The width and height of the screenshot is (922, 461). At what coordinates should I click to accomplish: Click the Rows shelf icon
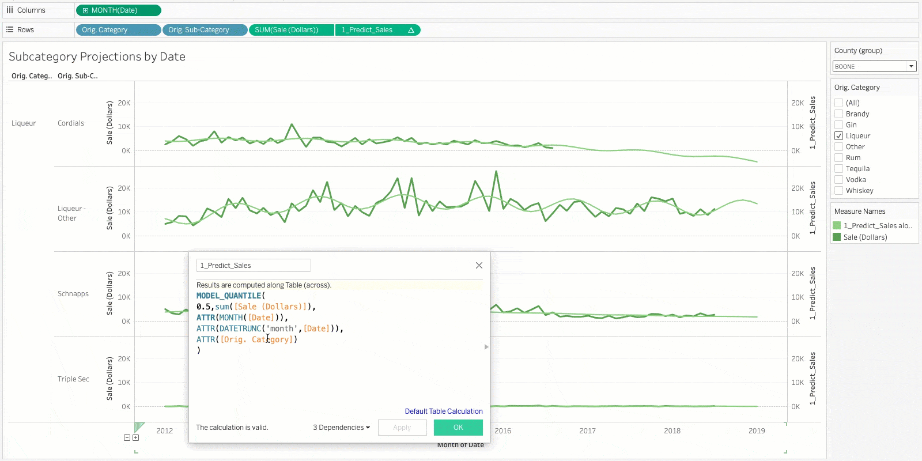click(x=10, y=30)
